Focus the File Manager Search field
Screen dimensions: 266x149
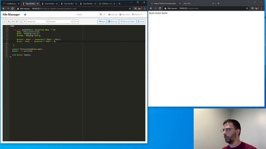pyautogui.click(x=87, y=14)
